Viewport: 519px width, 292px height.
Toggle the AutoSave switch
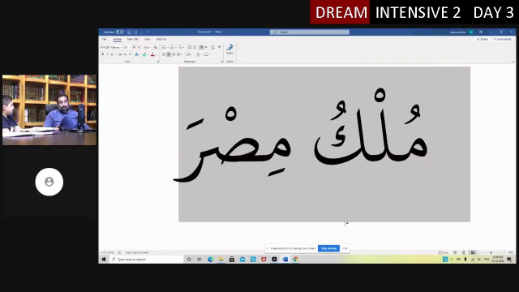point(120,32)
